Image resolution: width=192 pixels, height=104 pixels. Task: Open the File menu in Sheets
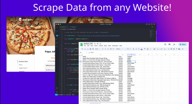[x=85, y=46]
